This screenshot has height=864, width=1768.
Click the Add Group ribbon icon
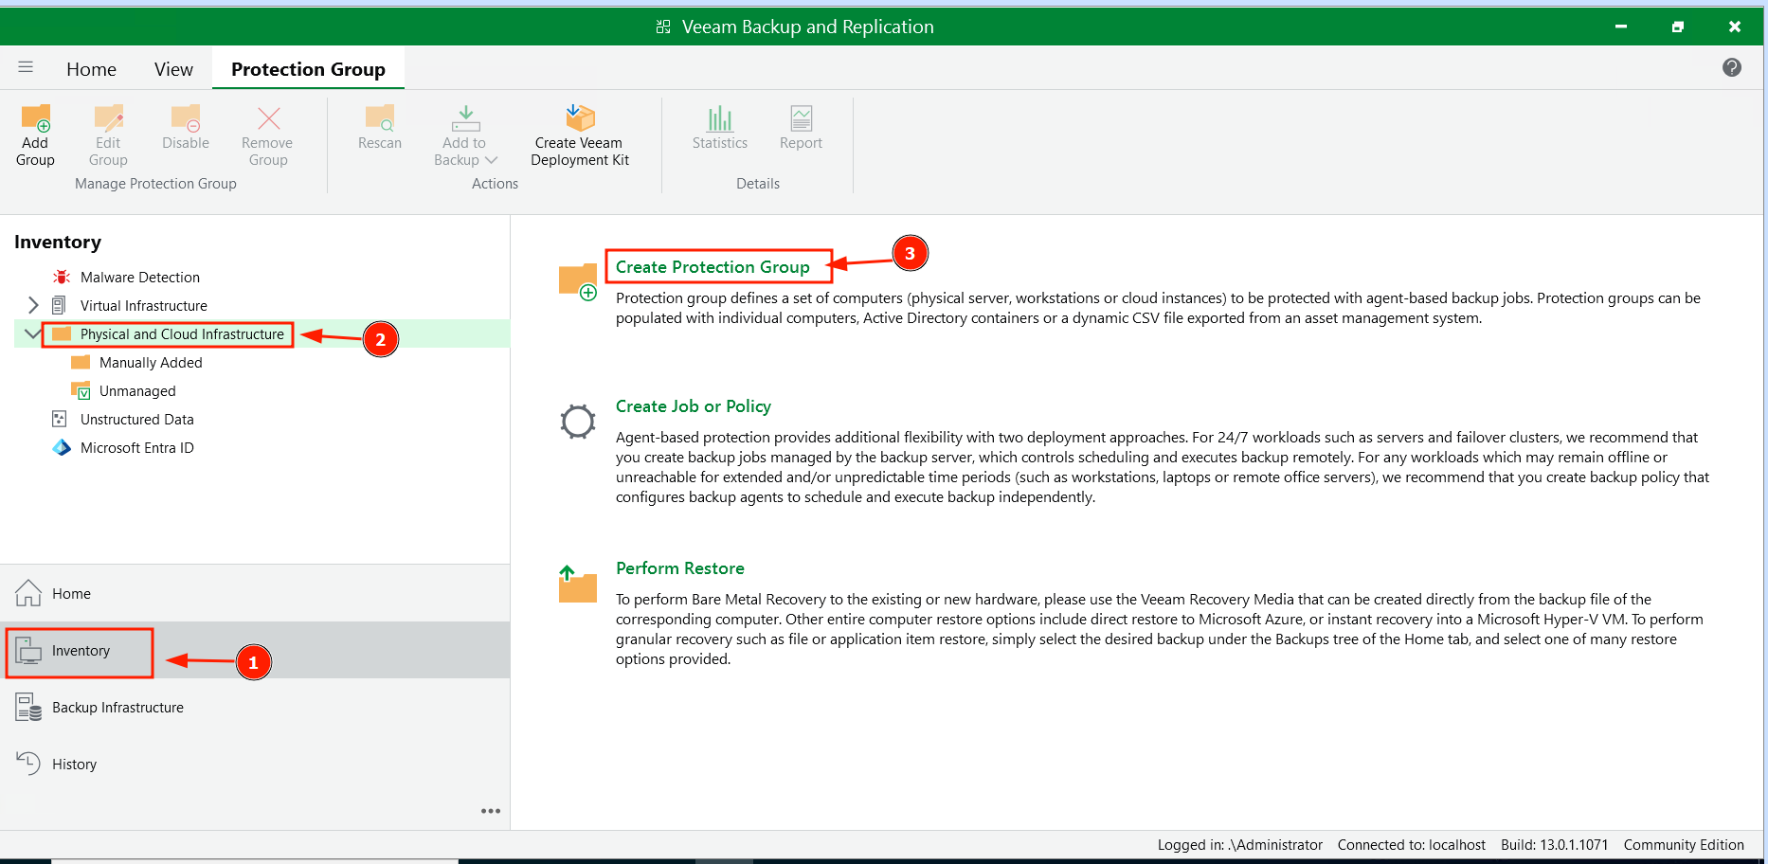pyautogui.click(x=36, y=118)
